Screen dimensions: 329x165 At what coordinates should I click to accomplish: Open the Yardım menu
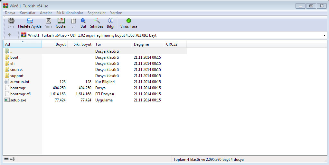pos(116,13)
